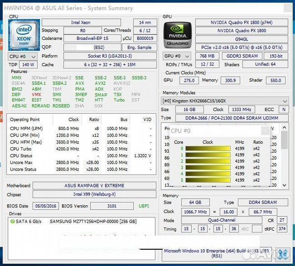Screen dimensions: 295x266
Task: Click the Eng. Sample field
Action: tap(140, 47)
